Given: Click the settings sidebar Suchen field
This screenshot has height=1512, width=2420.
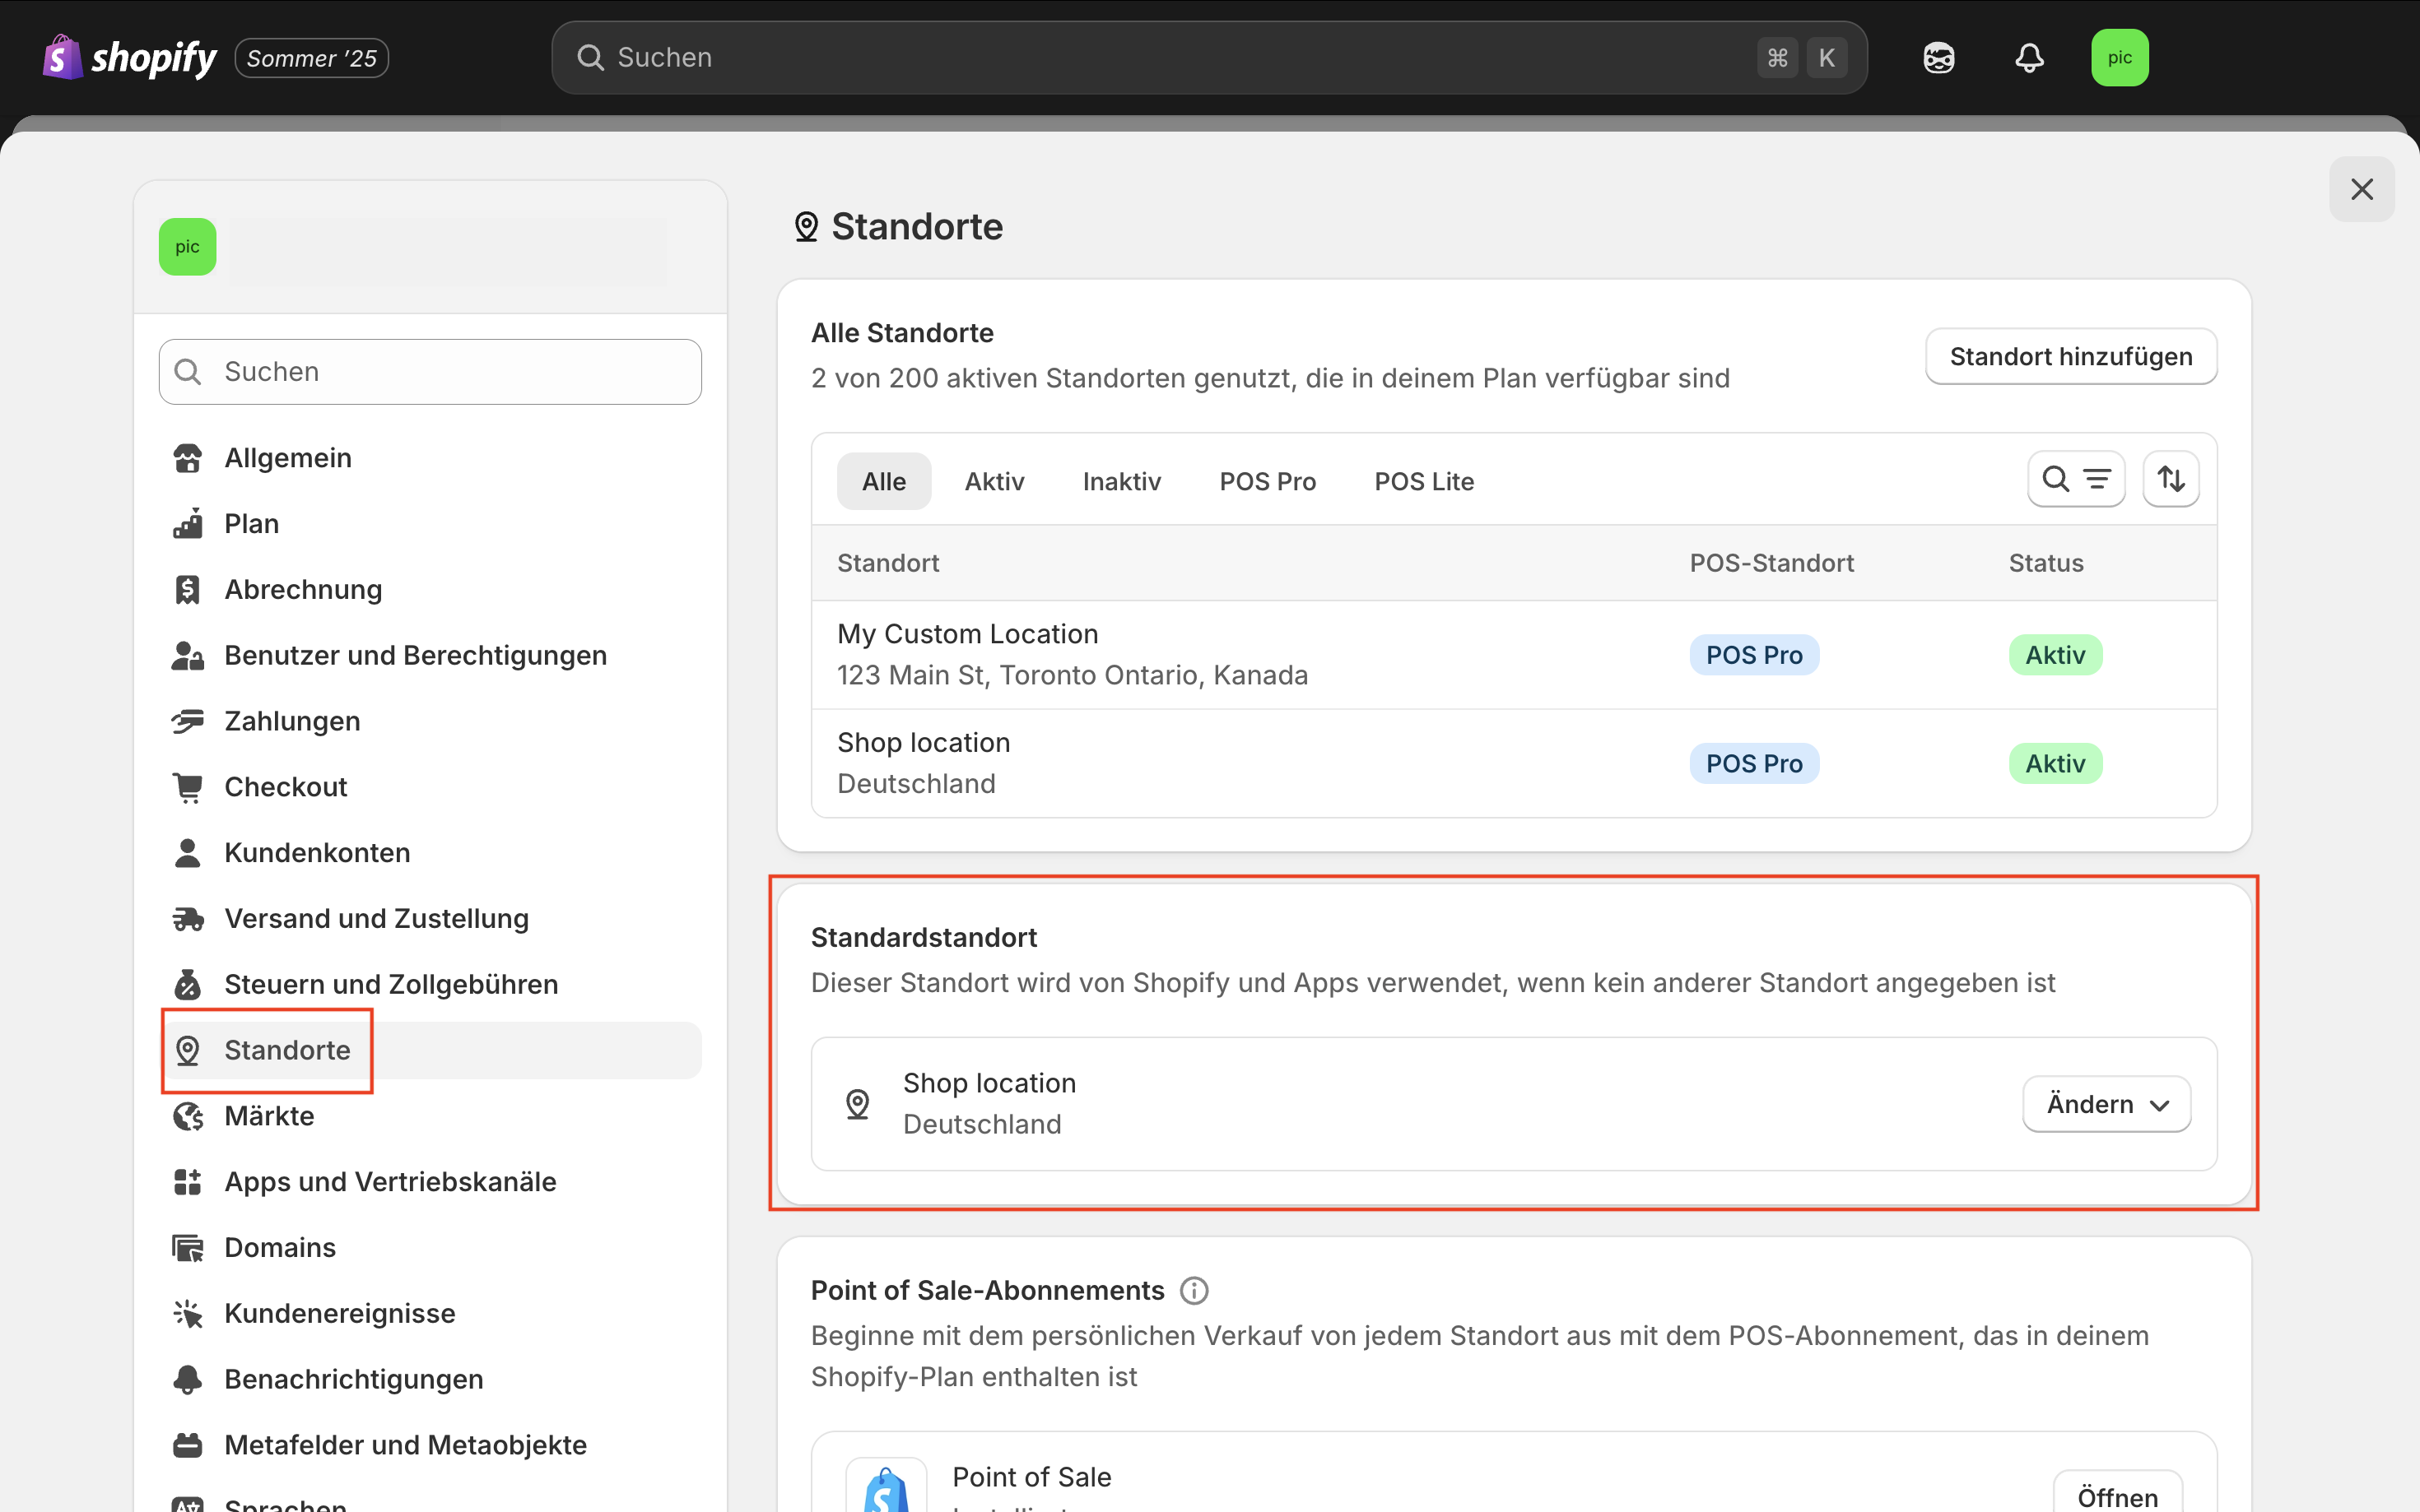Looking at the screenshot, I should [x=430, y=372].
